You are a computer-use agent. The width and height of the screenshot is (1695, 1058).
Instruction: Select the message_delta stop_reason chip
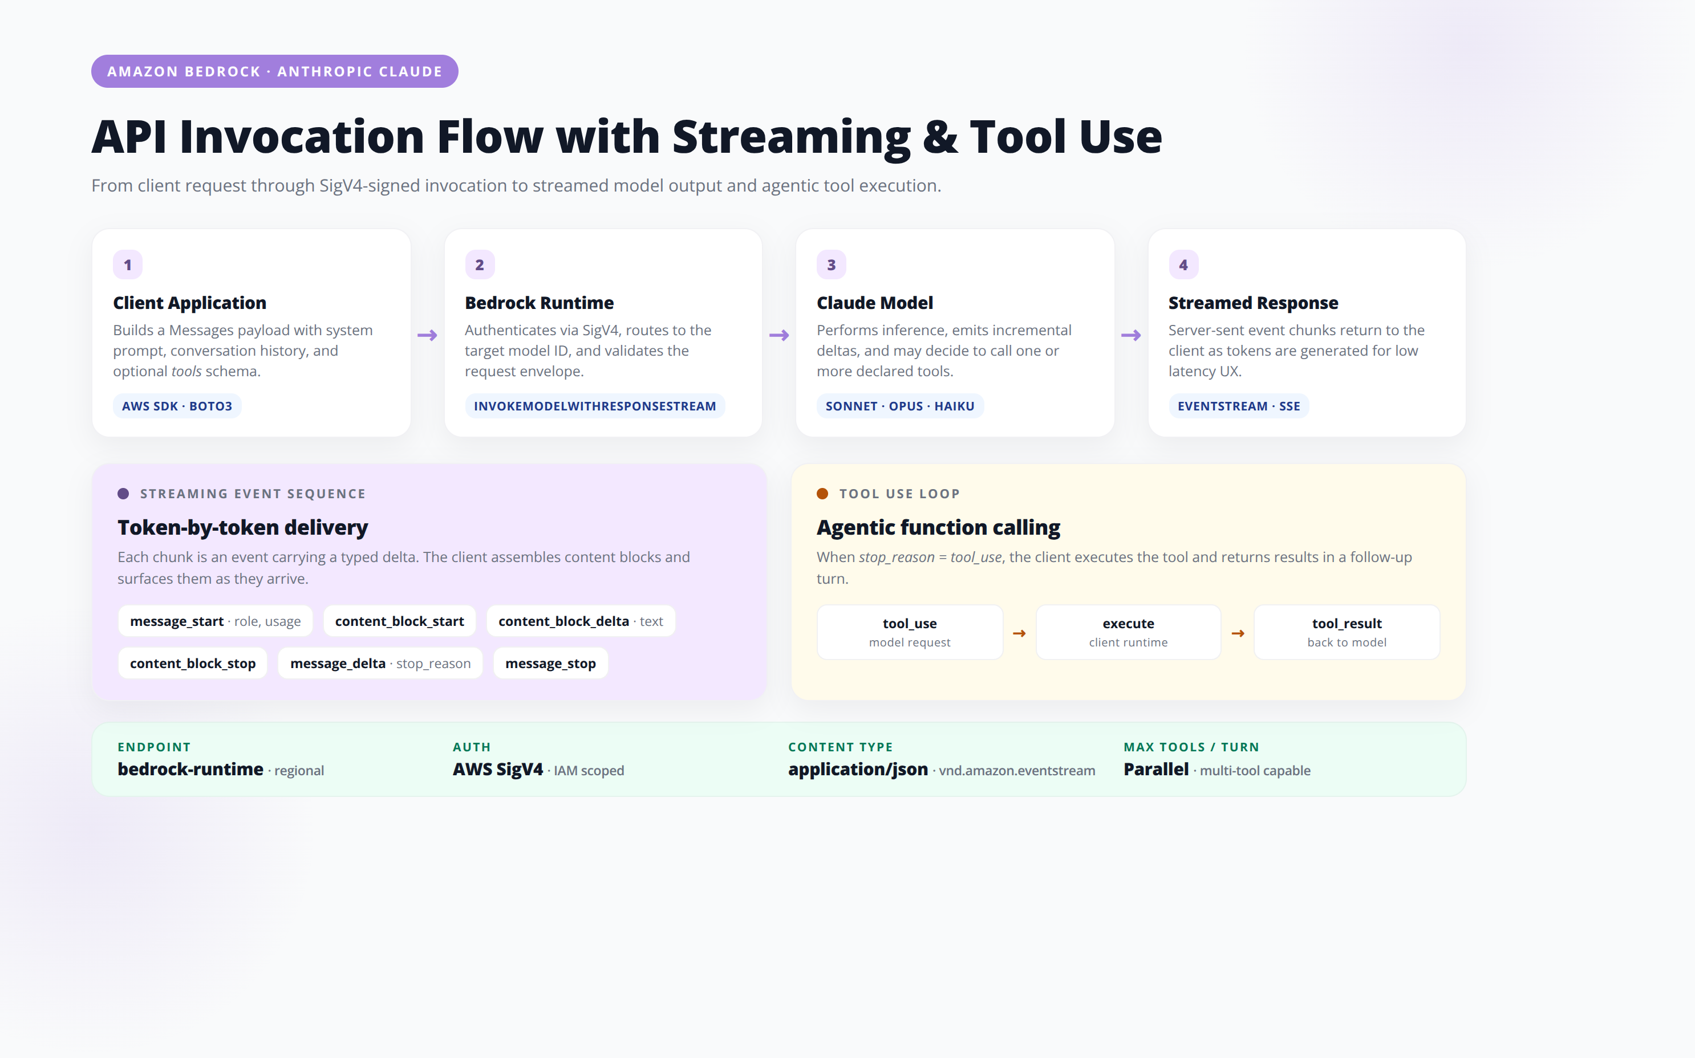(380, 664)
